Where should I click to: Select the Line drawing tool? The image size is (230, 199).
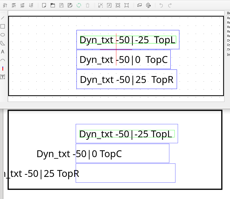[3, 18]
